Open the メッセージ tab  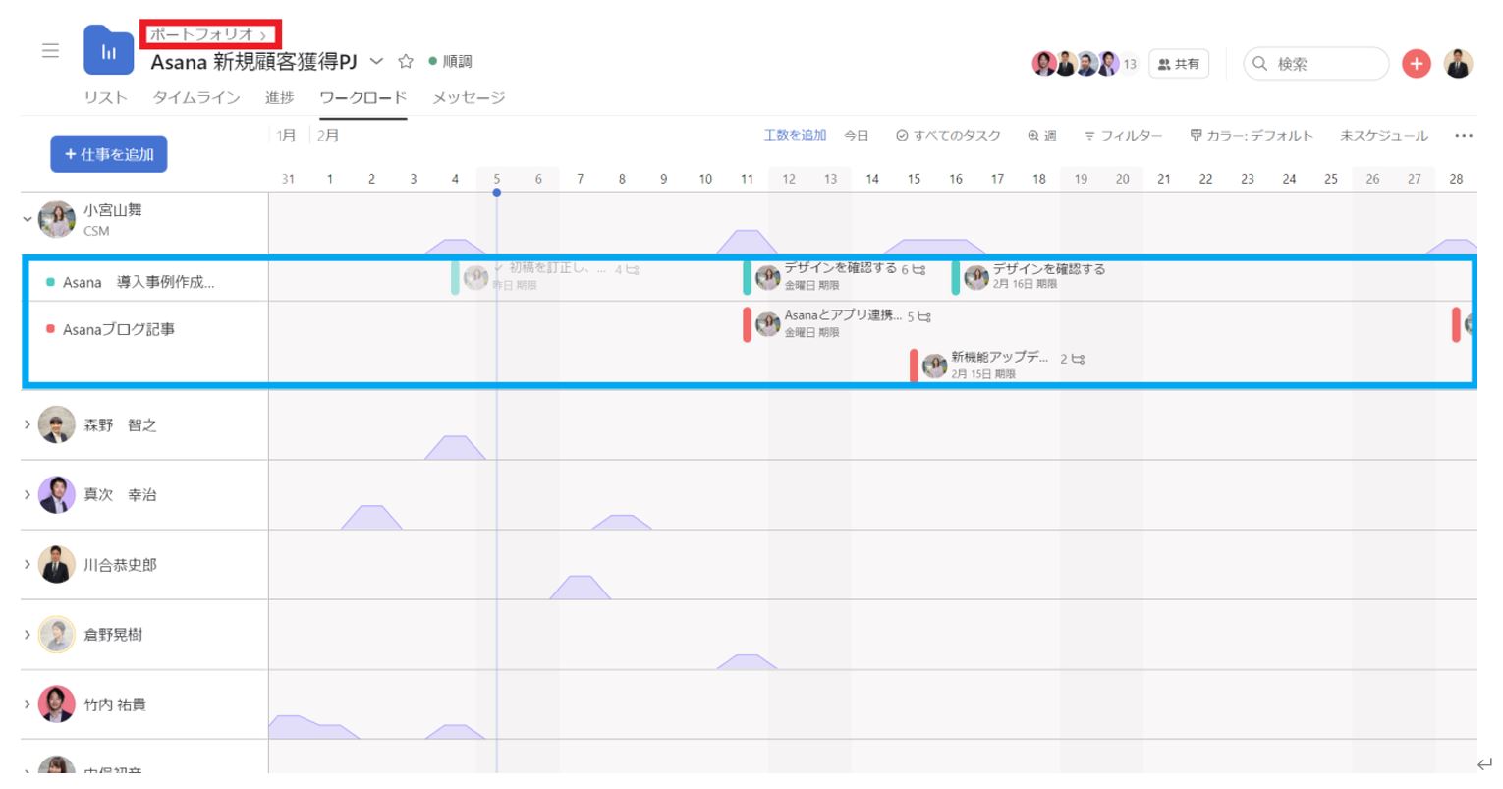(469, 97)
